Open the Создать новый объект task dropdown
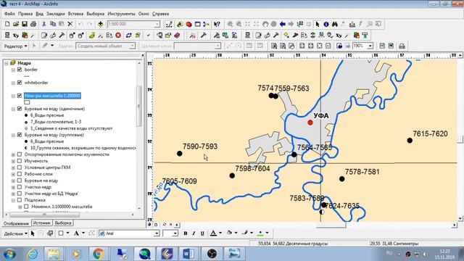The width and height of the screenshot is (464, 261). coord(132,46)
